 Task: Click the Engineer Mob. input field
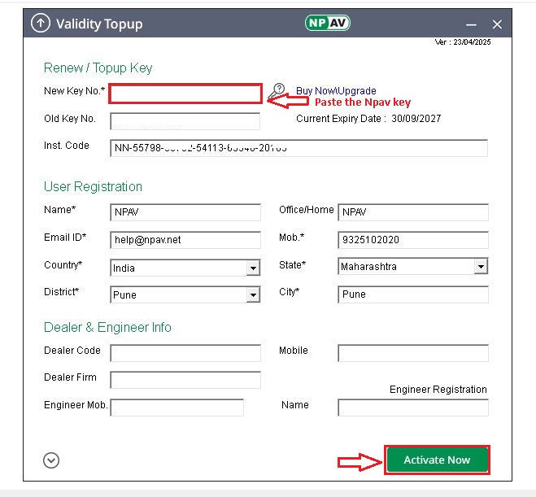coord(176,407)
